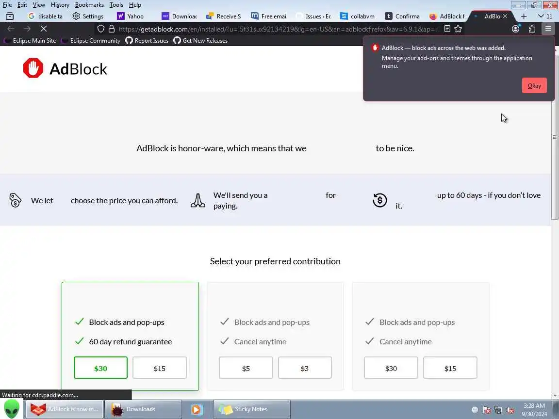Go back using the back arrow
The width and height of the screenshot is (559, 419).
pos(11,29)
